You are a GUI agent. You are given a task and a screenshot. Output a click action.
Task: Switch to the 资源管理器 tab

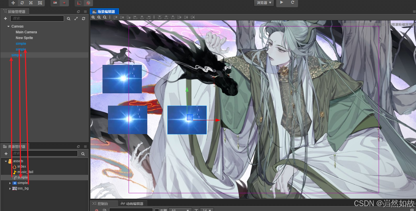15,146
